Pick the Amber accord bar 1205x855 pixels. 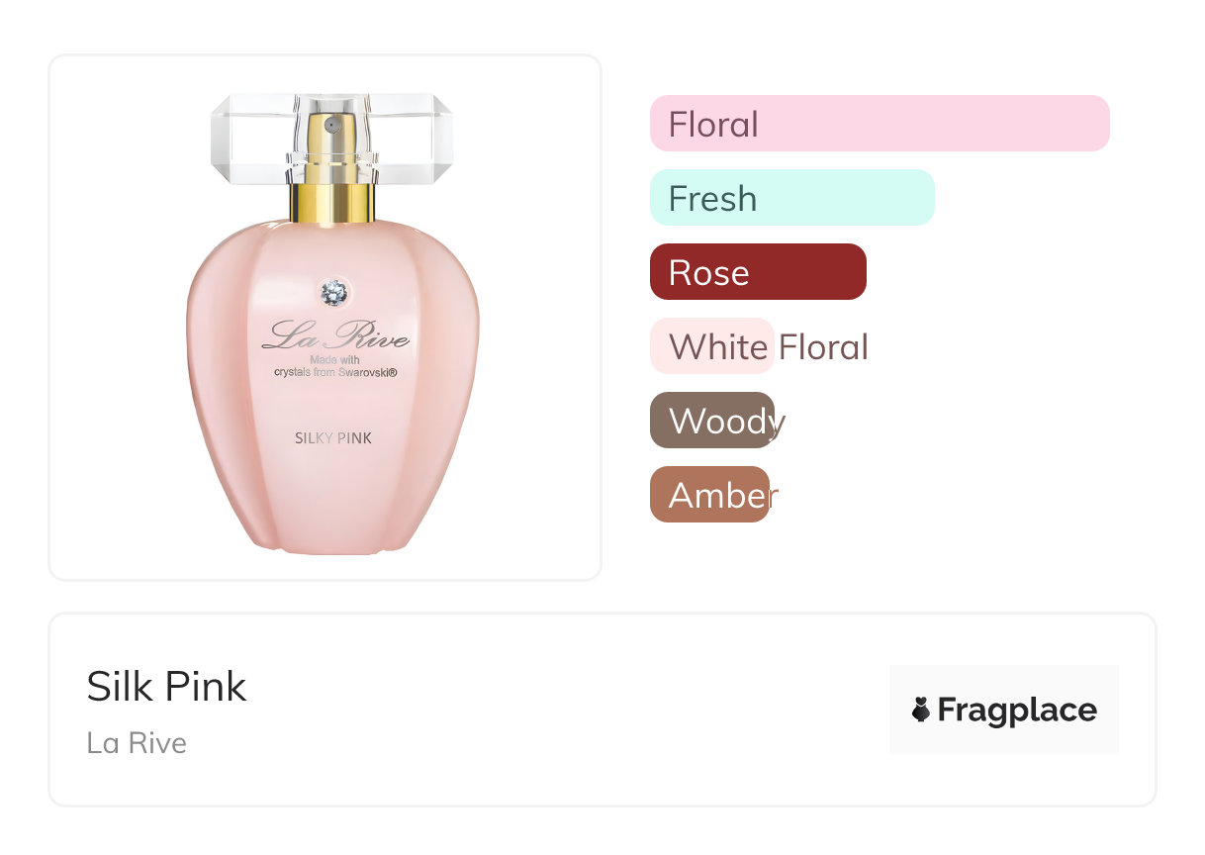click(x=710, y=495)
